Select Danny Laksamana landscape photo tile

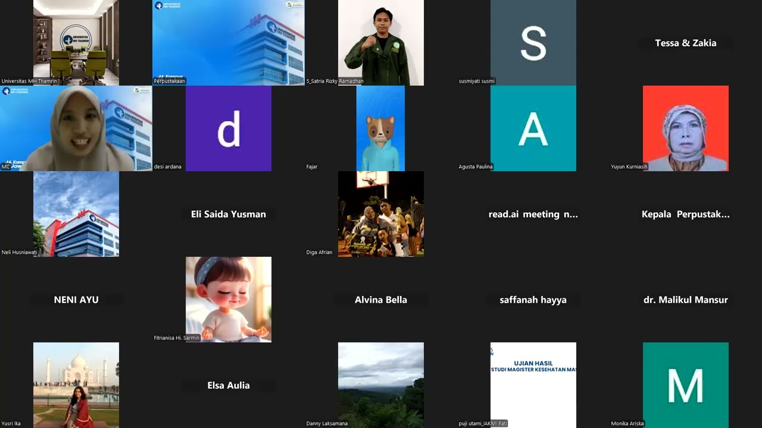[381, 385]
